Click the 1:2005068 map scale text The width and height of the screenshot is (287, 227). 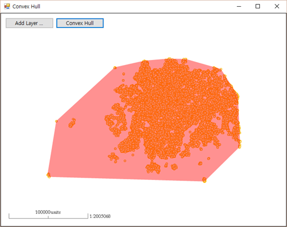pos(100,216)
